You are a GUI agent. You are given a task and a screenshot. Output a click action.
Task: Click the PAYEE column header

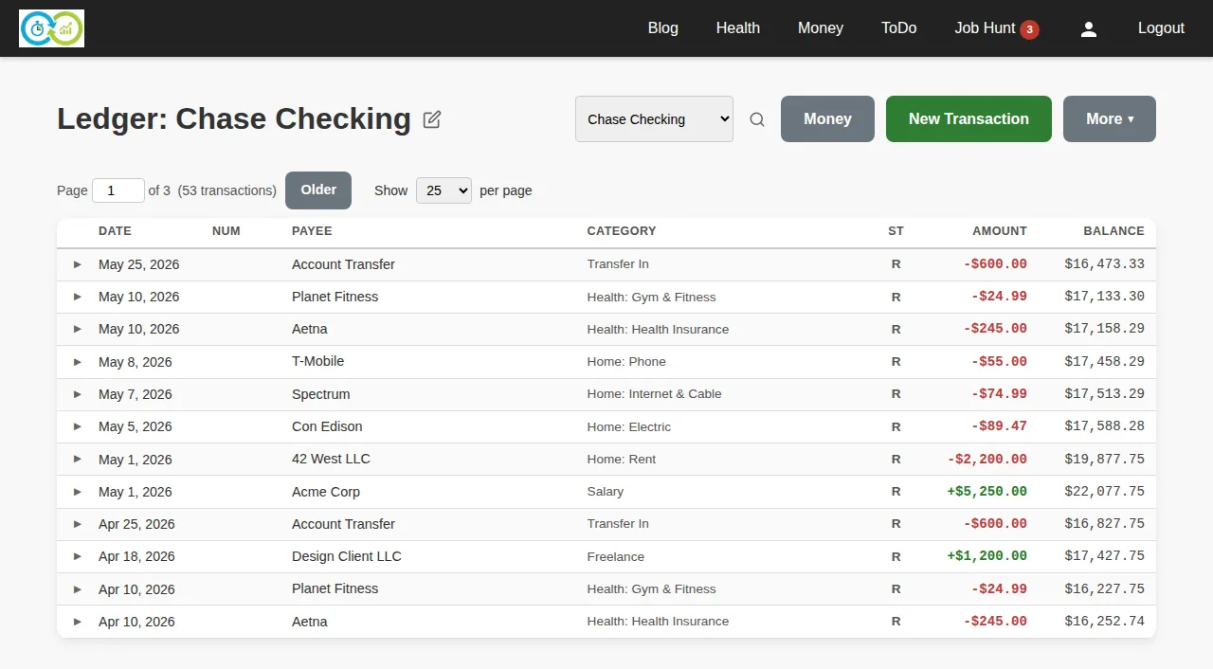[312, 231]
